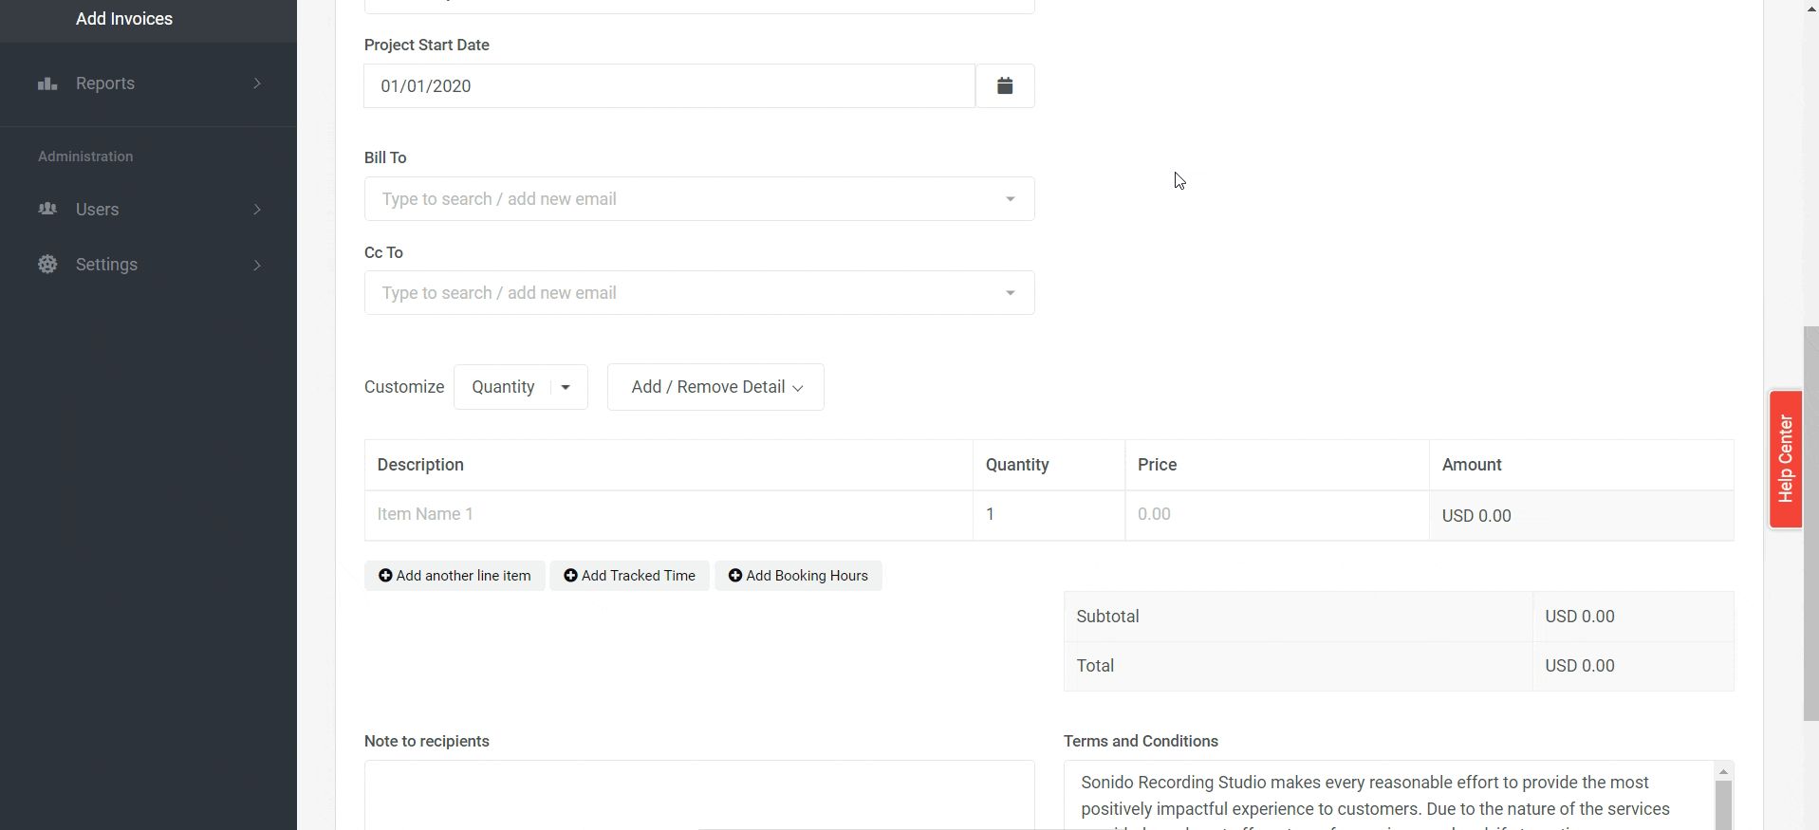Image resolution: width=1819 pixels, height=830 pixels.
Task: Click the Item Name 1 description field
Action: tap(668, 515)
